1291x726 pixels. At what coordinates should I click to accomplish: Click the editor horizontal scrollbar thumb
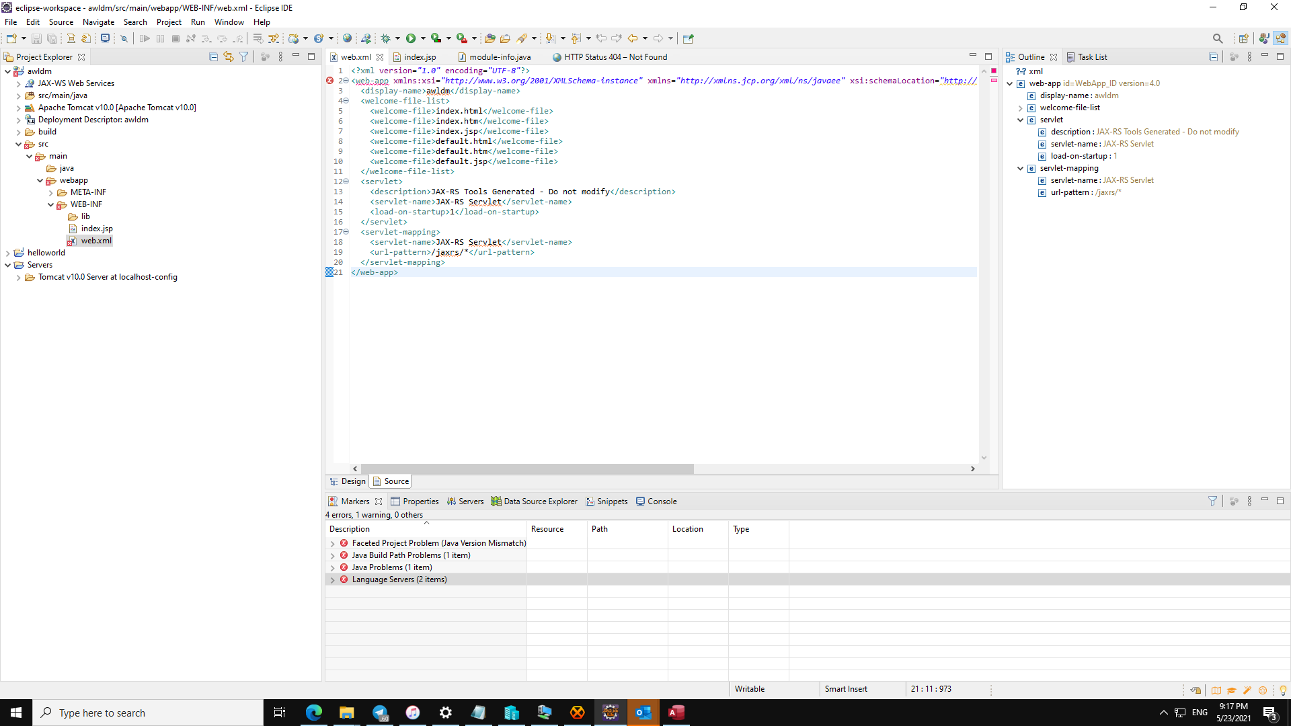(527, 469)
